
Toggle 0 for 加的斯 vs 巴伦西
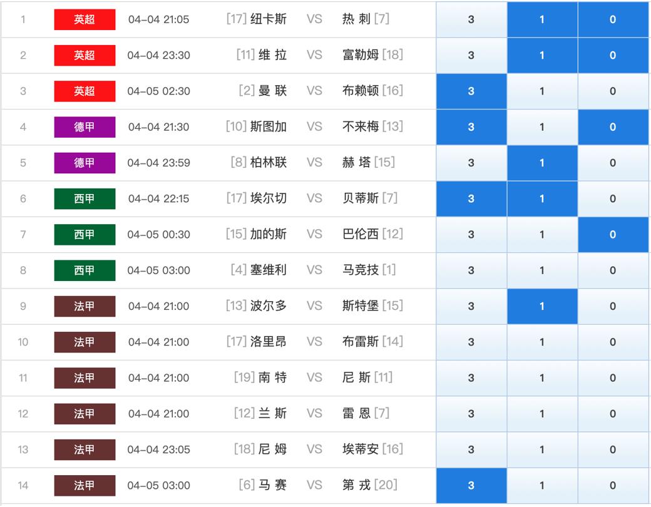pos(613,235)
